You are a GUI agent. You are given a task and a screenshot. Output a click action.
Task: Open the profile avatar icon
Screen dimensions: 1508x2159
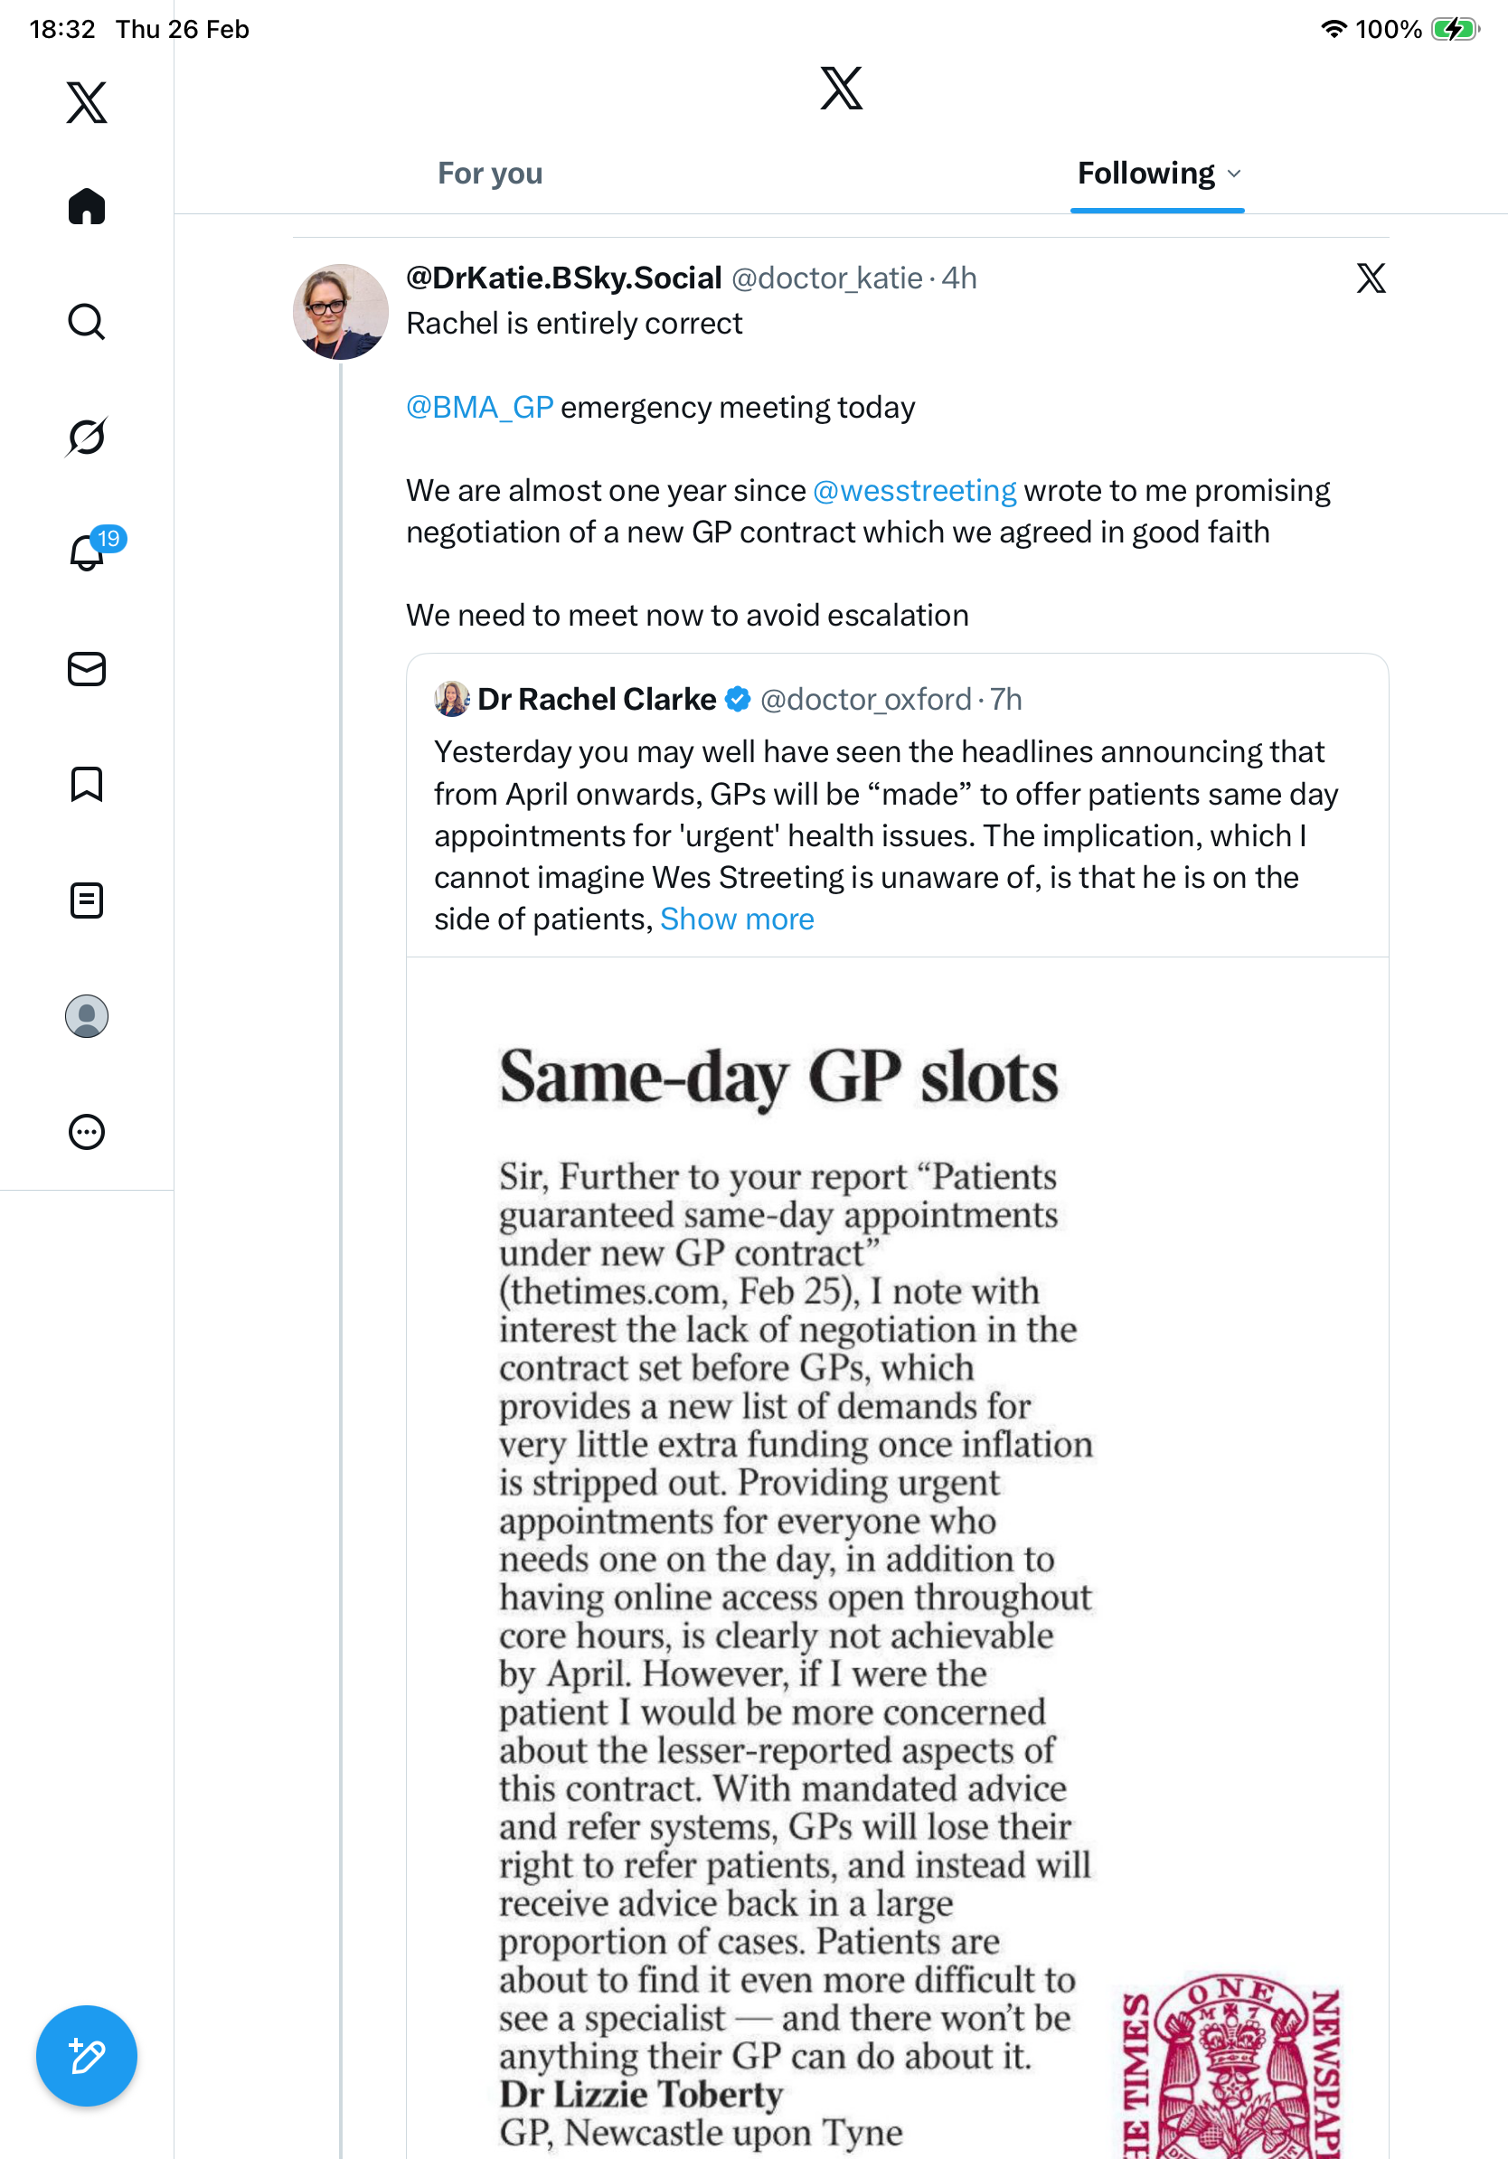pos(87,1015)
